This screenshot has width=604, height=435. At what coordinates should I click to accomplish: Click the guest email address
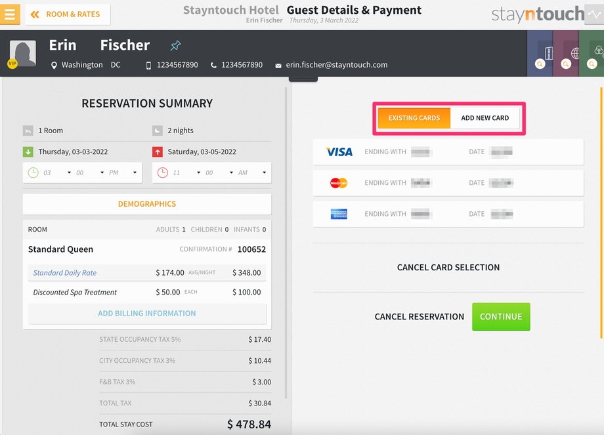coord(337,65)
